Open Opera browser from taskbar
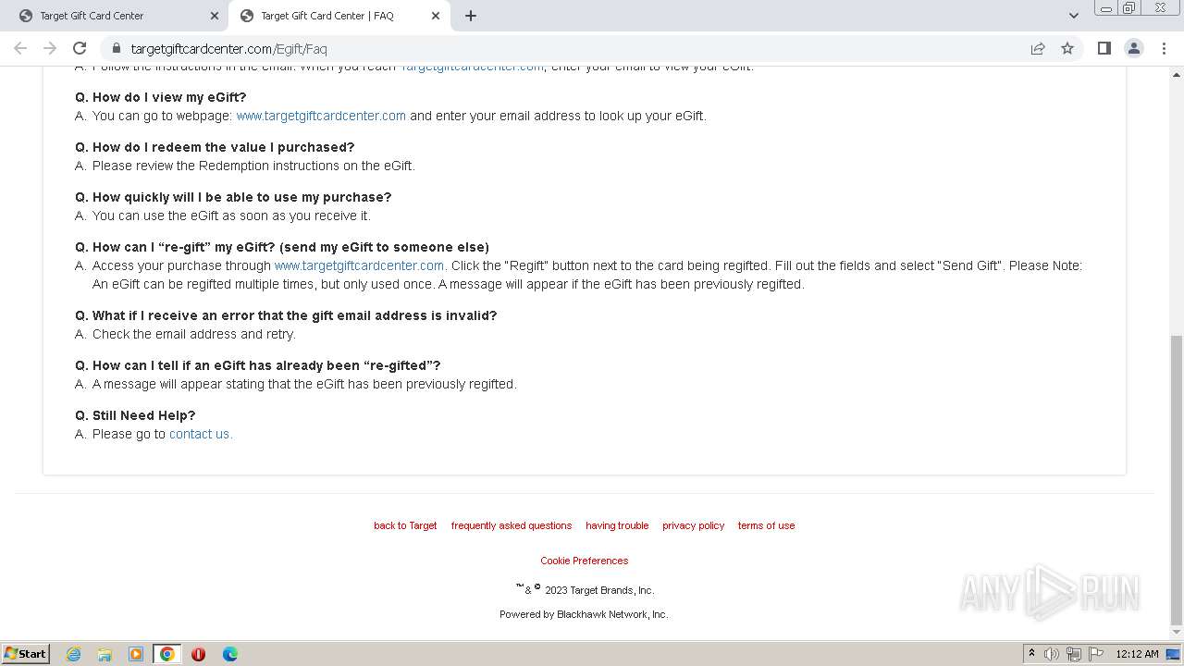The width and height of the screenshot is (1184, 666). [x=198, y=654]
